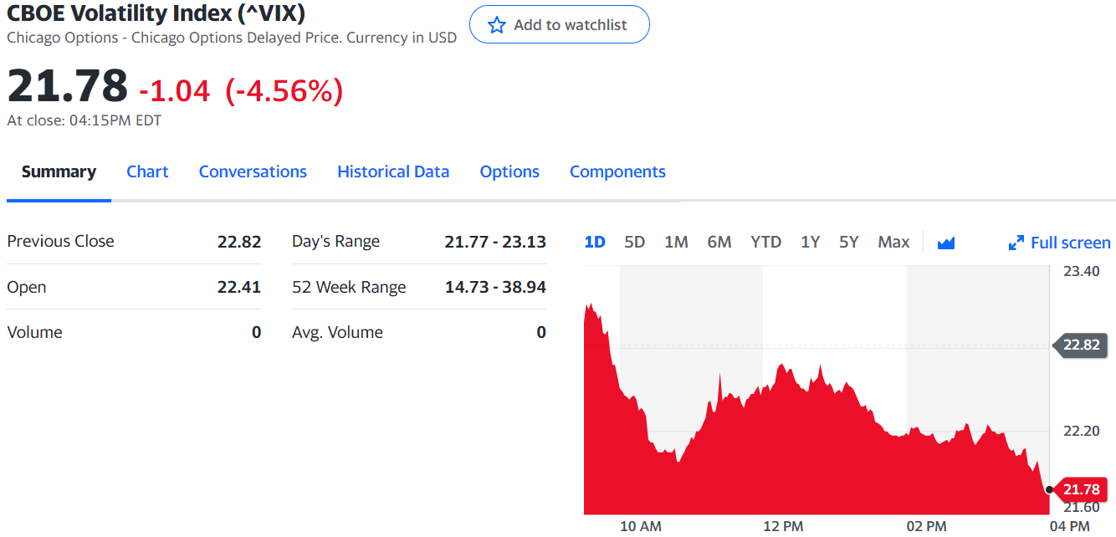Open the Options tab
1116x537 pixels.
pos(509,171)
